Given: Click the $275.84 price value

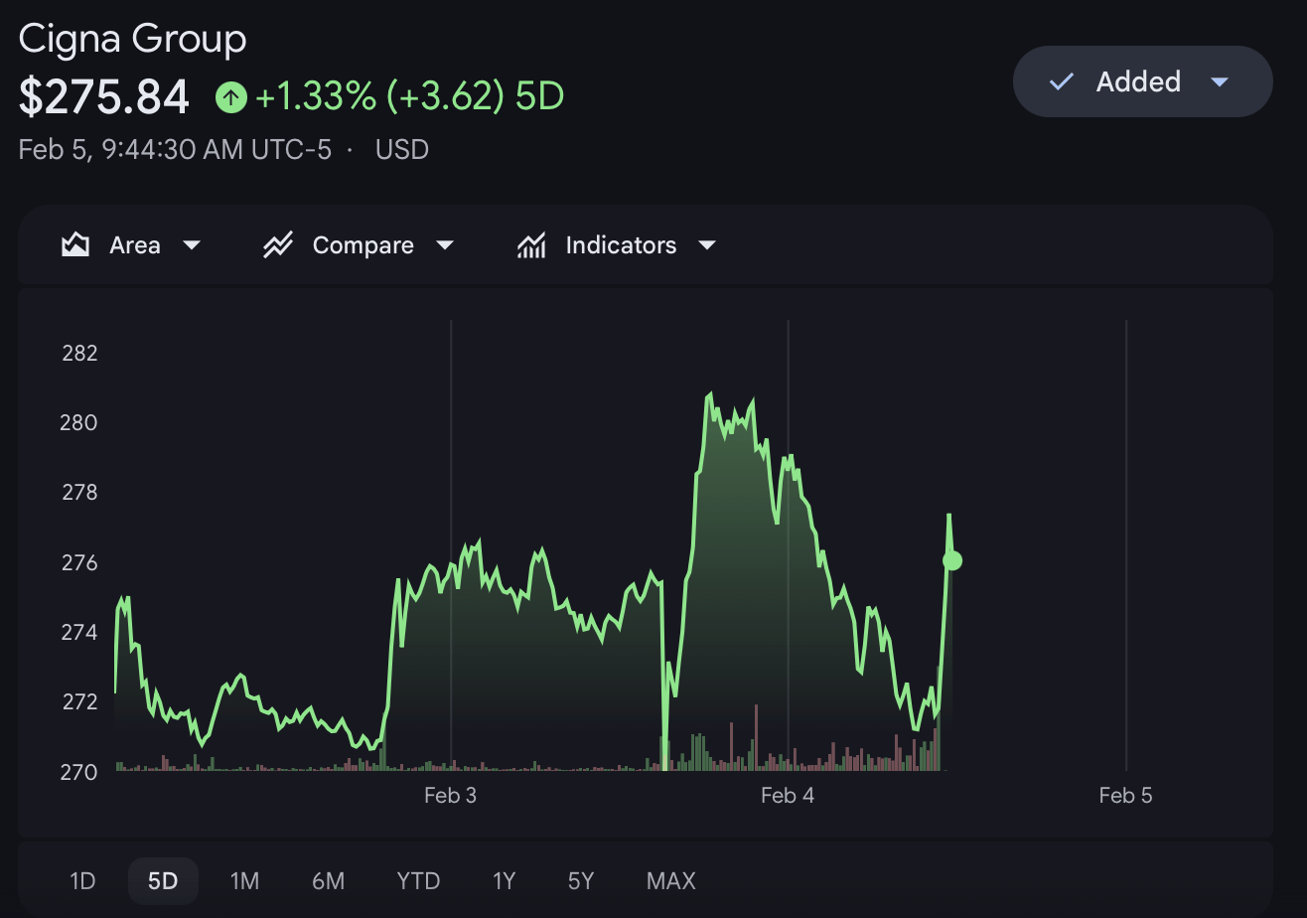Looking at the screenshot, I should tap(104, 97).
